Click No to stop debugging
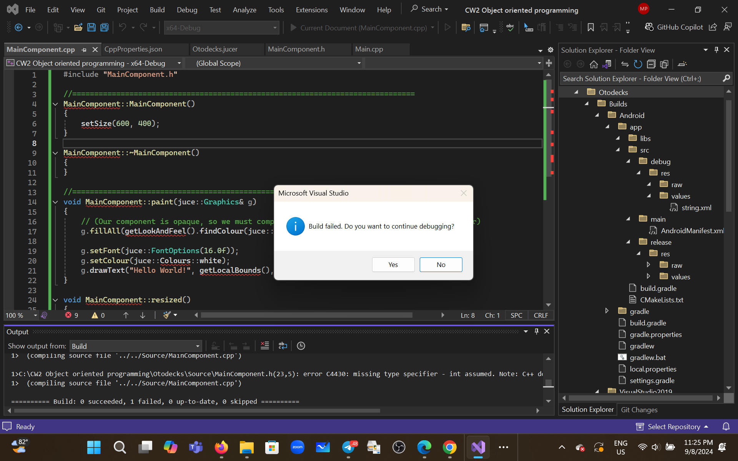 click(441, 264)
